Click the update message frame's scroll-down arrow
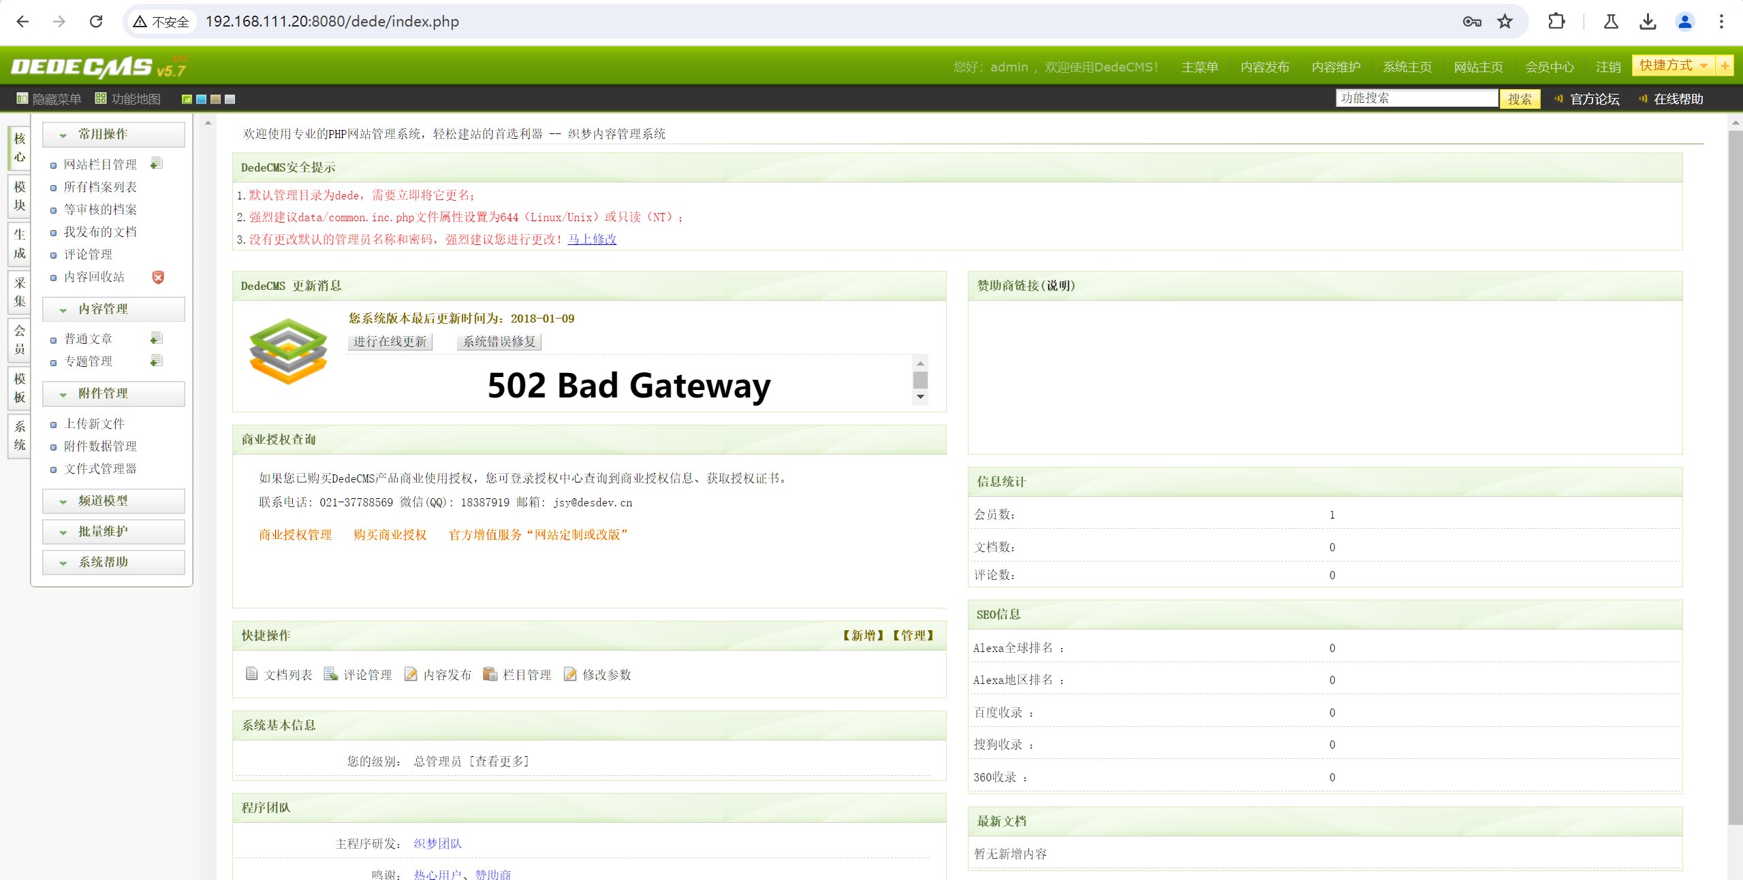1743x880 pixels. tap(920, 397)
